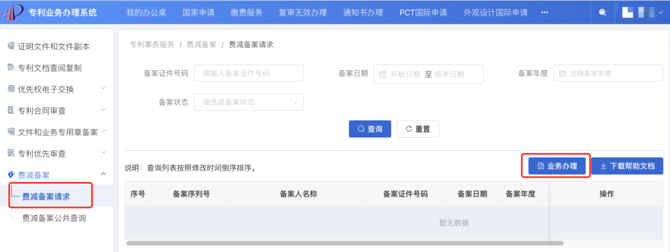Click the 专利文档查阅复制 sidebar icon
This screenshot has height=252, width=670.
tap(11, 68)
